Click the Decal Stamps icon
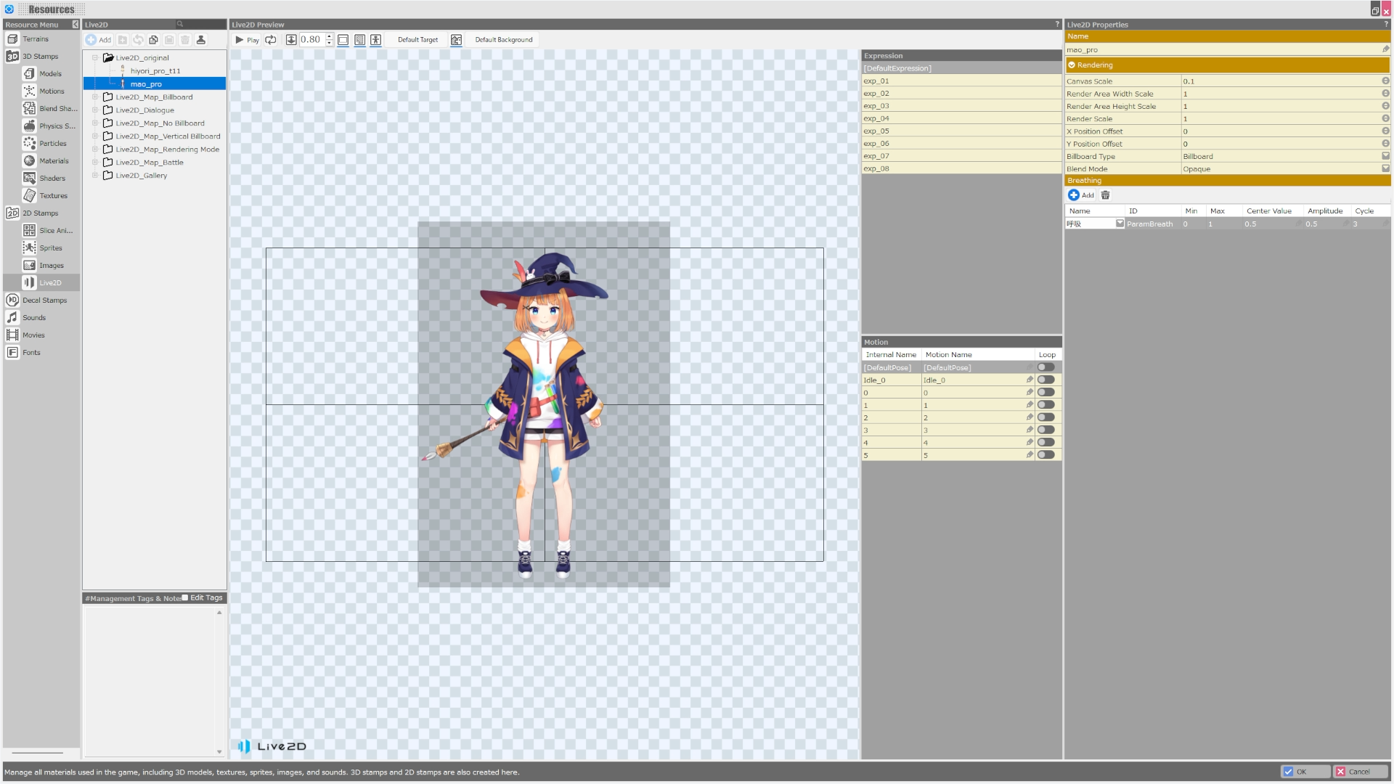The width and height of the screenshot is (1394, 784). (x=12, y=301)
